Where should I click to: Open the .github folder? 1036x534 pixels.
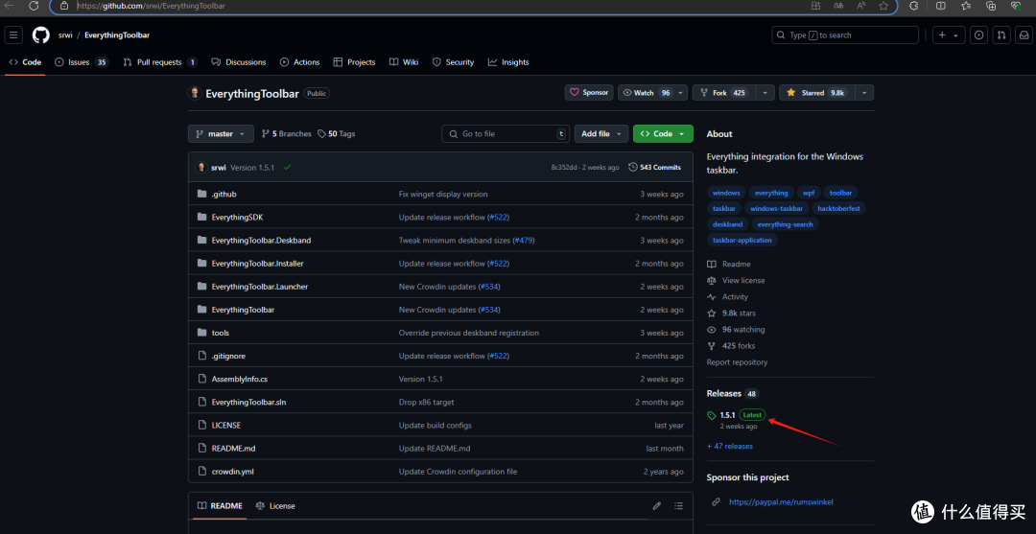224,194
